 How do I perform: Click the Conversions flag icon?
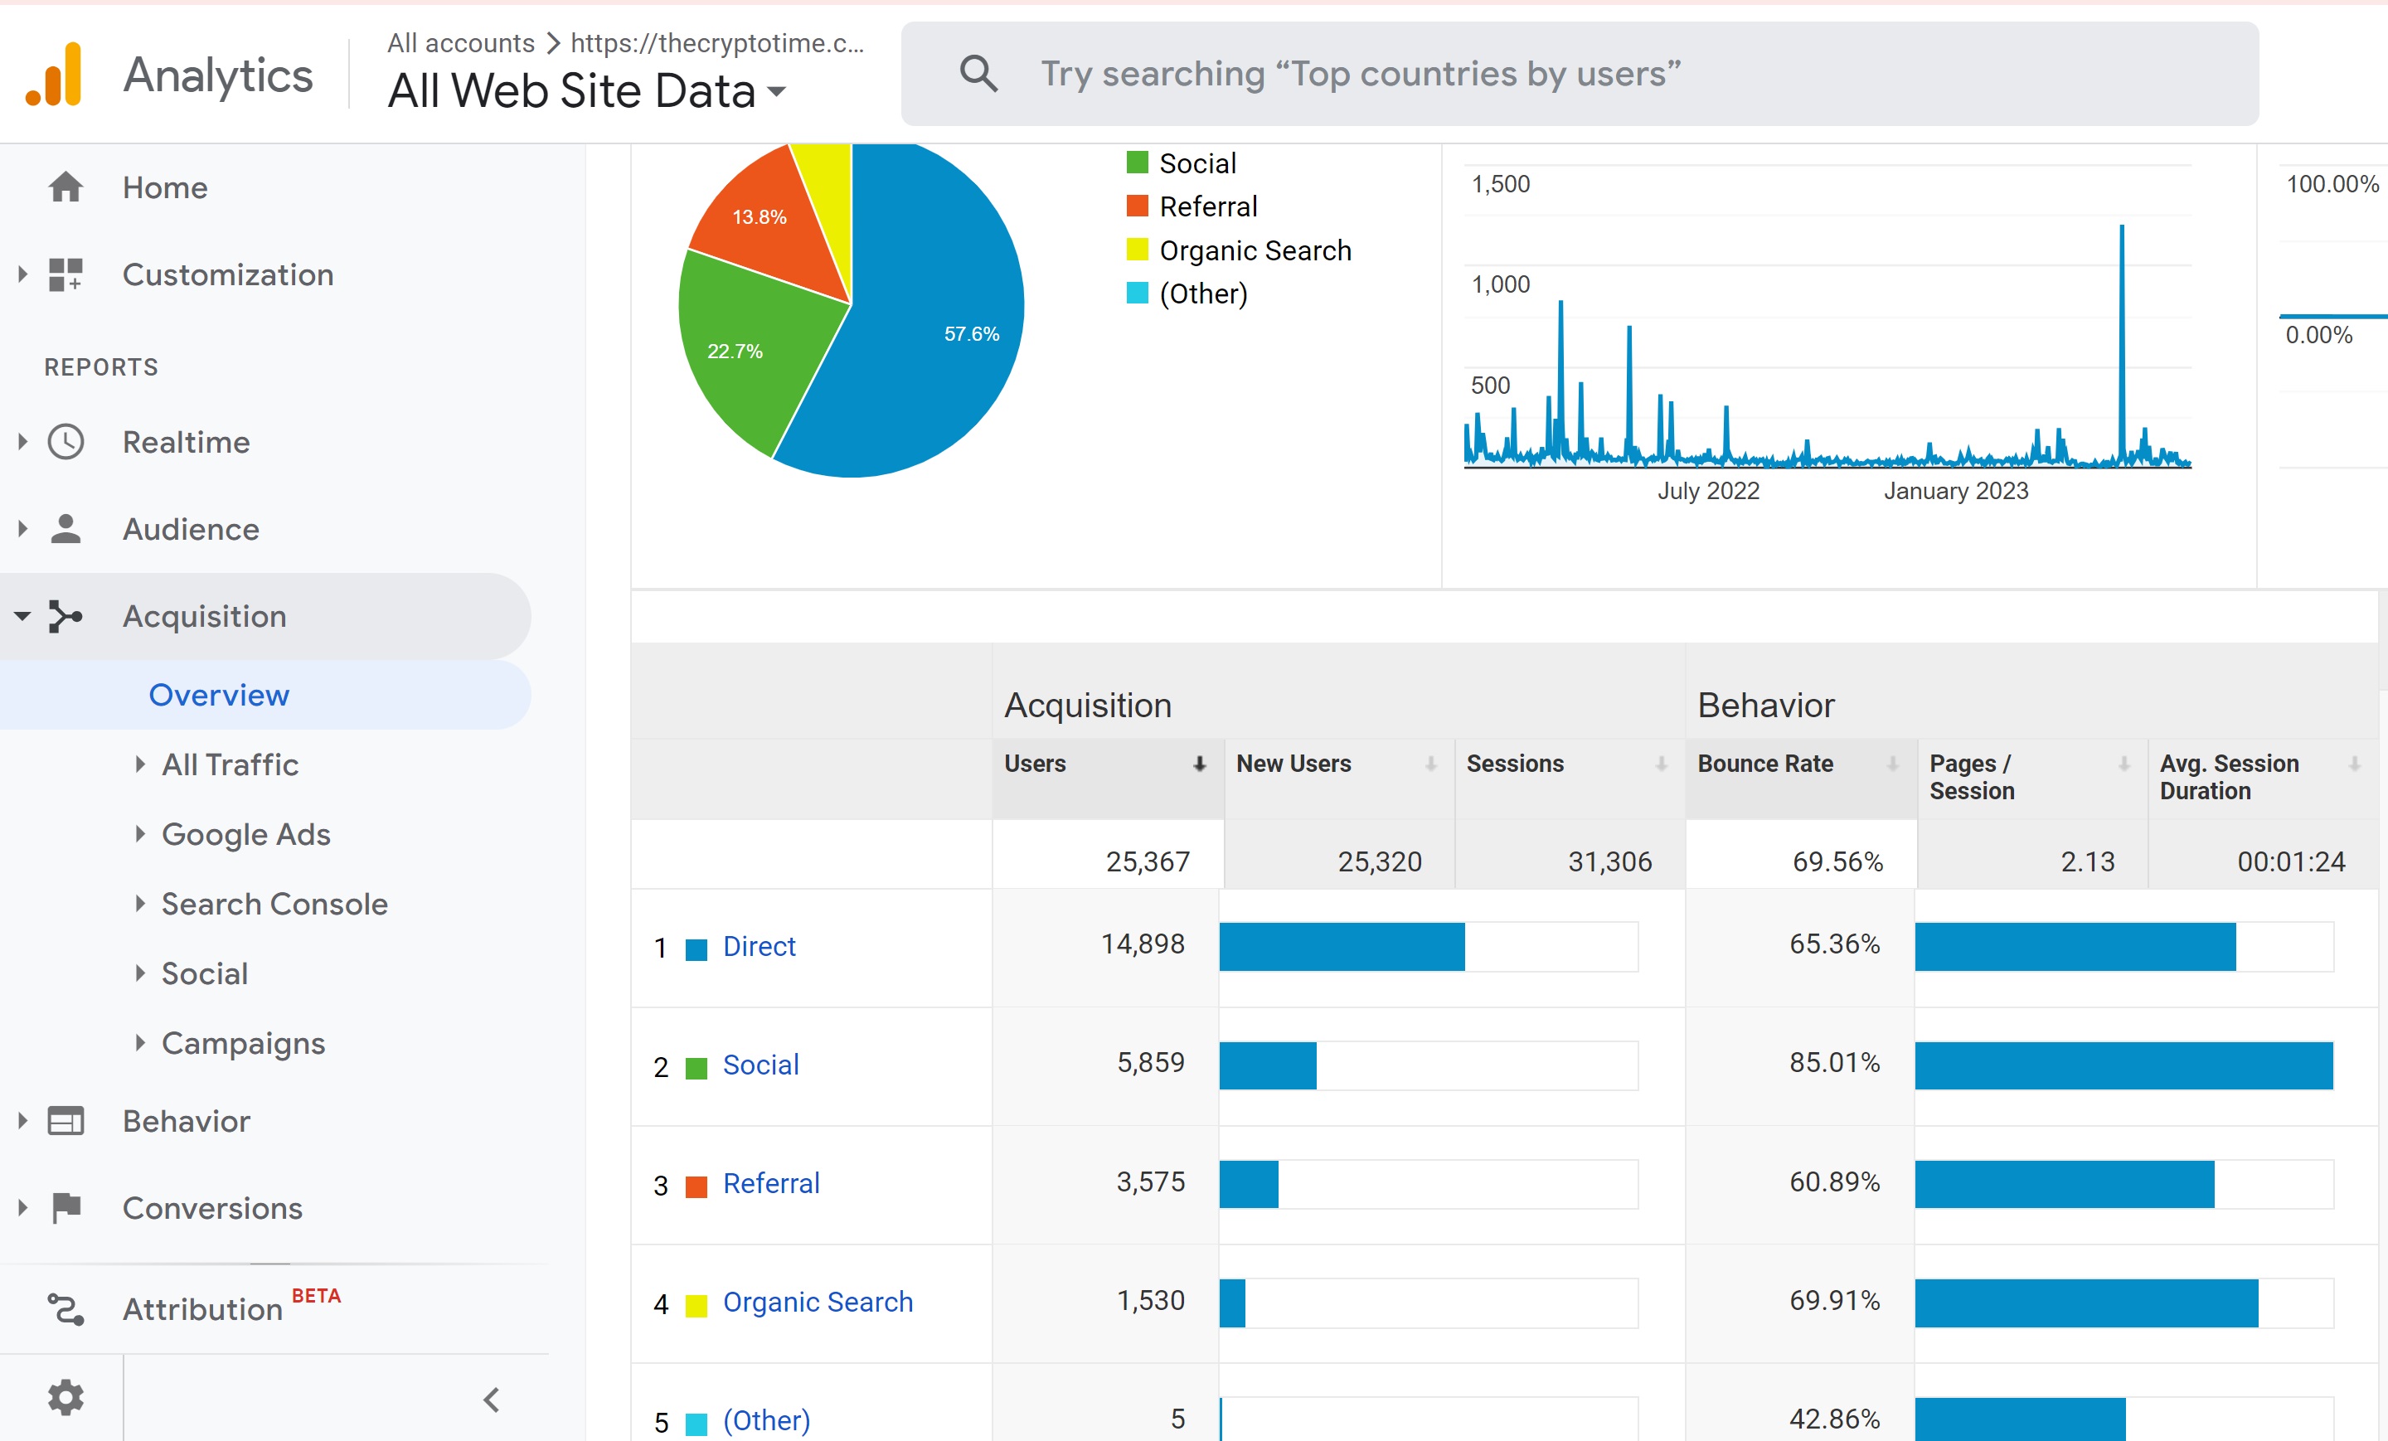click(66, 1207)
